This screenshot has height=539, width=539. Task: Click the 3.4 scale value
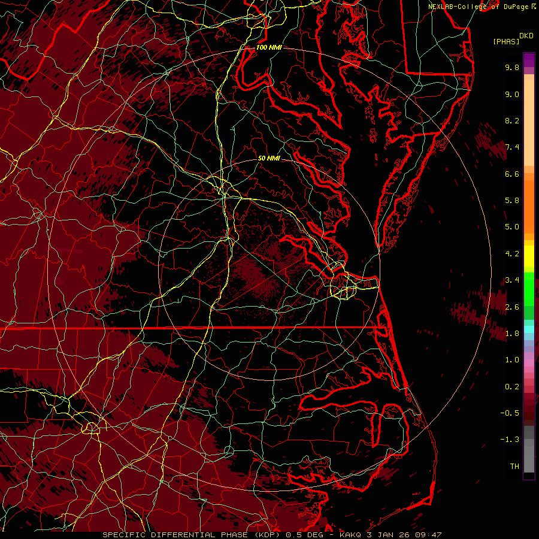(x=512, y=280)
